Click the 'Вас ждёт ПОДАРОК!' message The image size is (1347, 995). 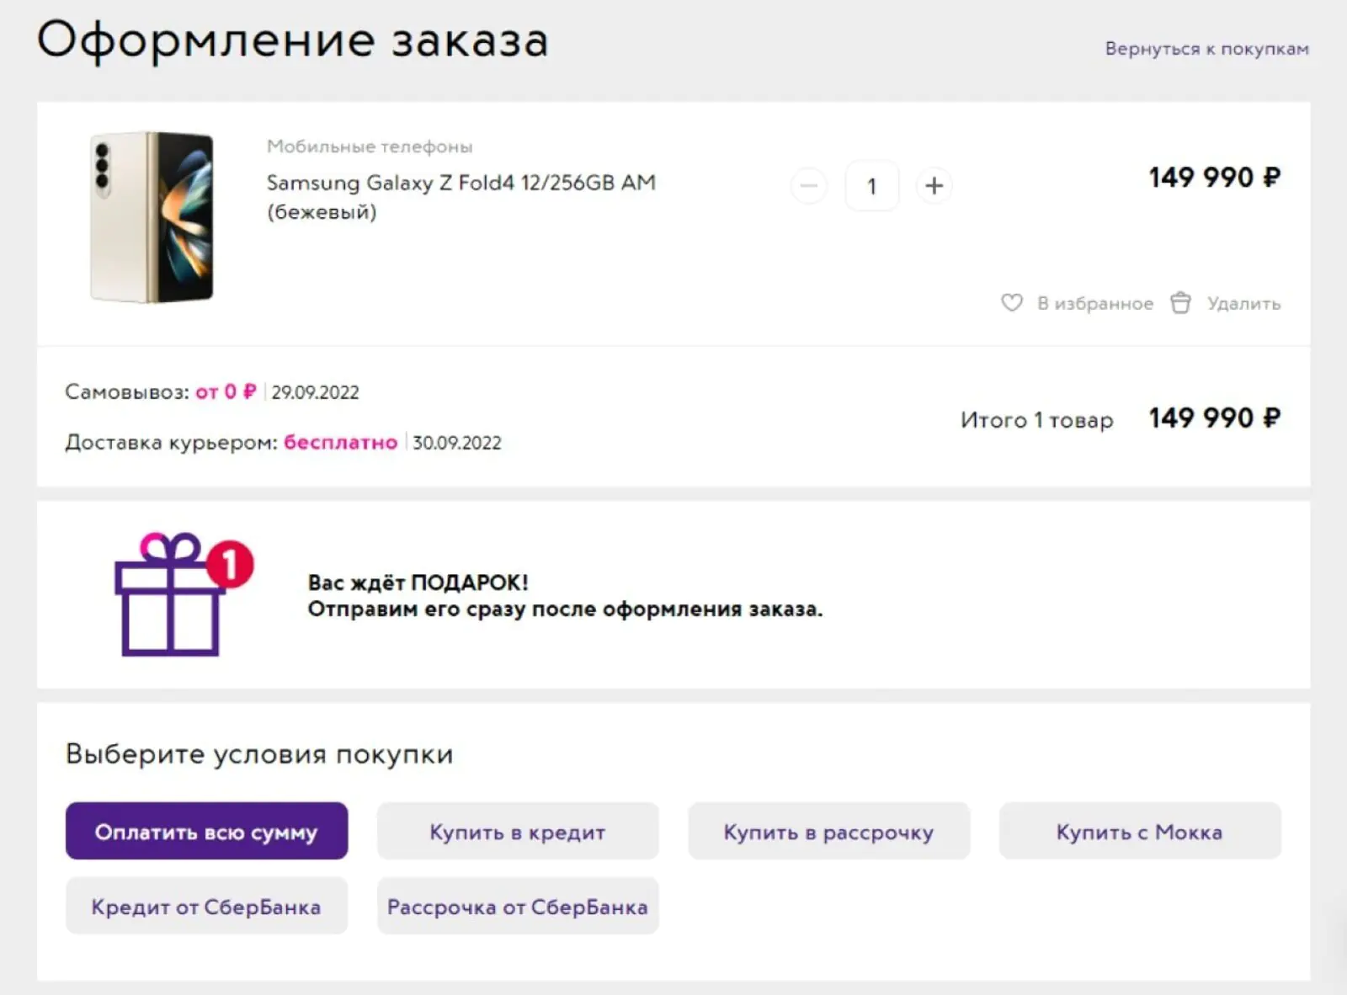418,583
